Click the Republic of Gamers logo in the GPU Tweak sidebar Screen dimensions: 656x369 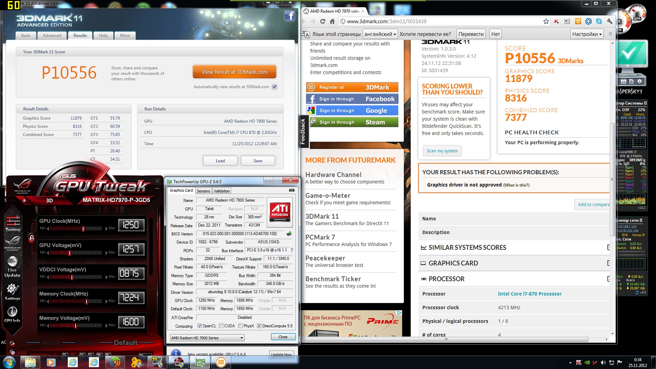(x=13, y=243)
